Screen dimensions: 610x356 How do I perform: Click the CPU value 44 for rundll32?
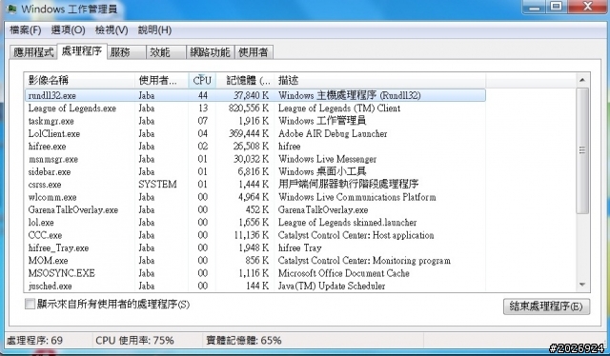coord(203,95)
